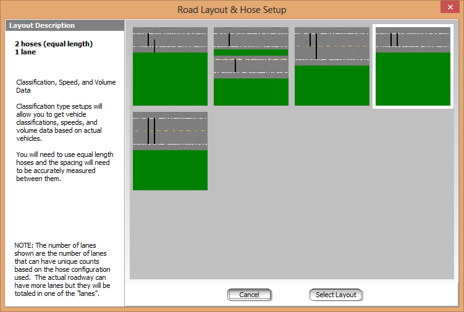
Task: Select the staggered two-hose layout thumbnail
Action: [170, 66]
